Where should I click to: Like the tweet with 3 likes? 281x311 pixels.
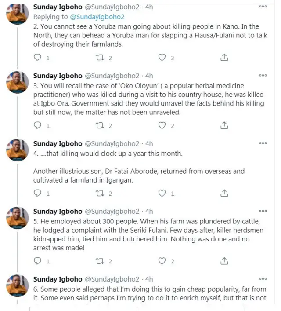coord(162,58)
